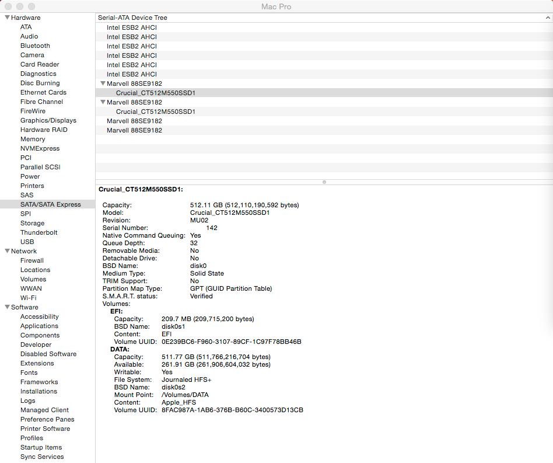Open USB device information

tap(27, 242)
